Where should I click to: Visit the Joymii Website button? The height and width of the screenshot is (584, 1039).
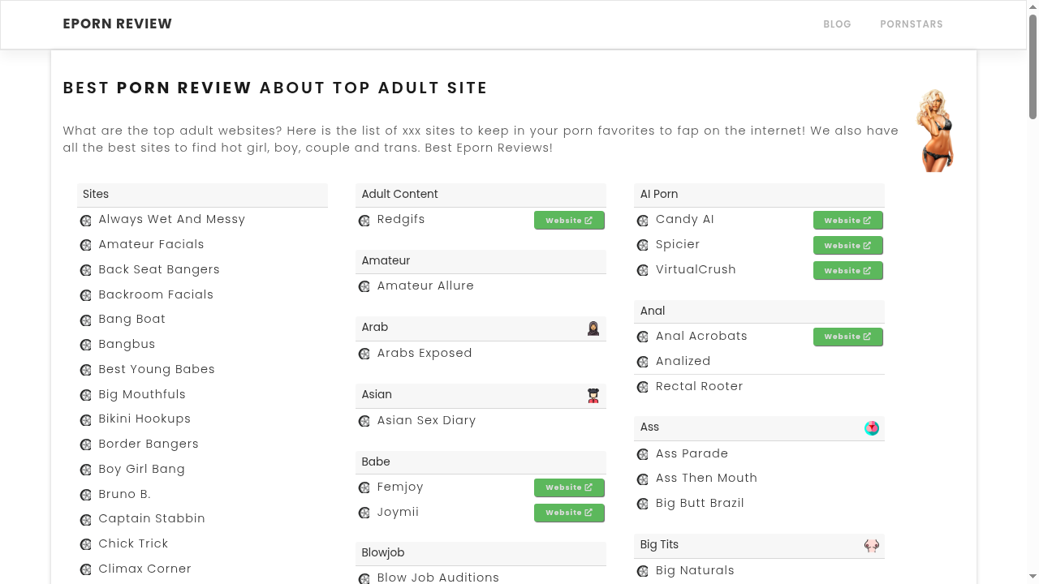[x=569, y=513]
